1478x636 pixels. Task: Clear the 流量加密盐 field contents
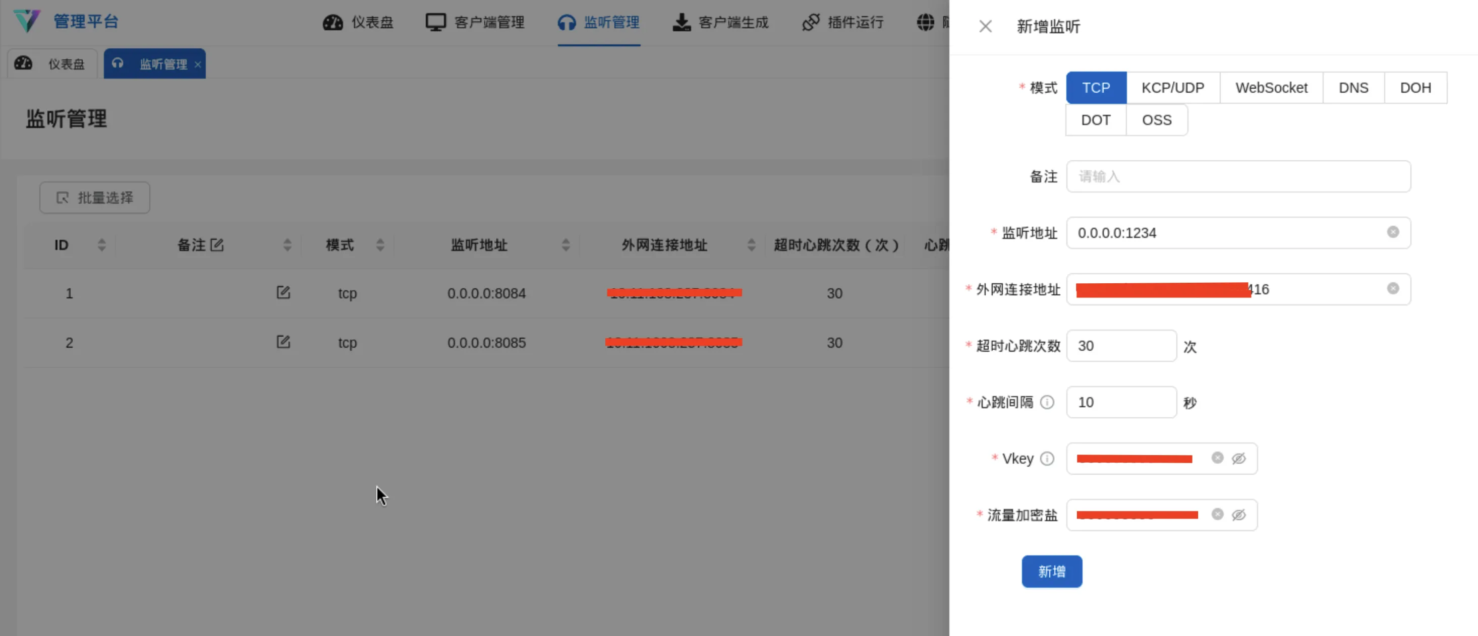coord(1217,514)
